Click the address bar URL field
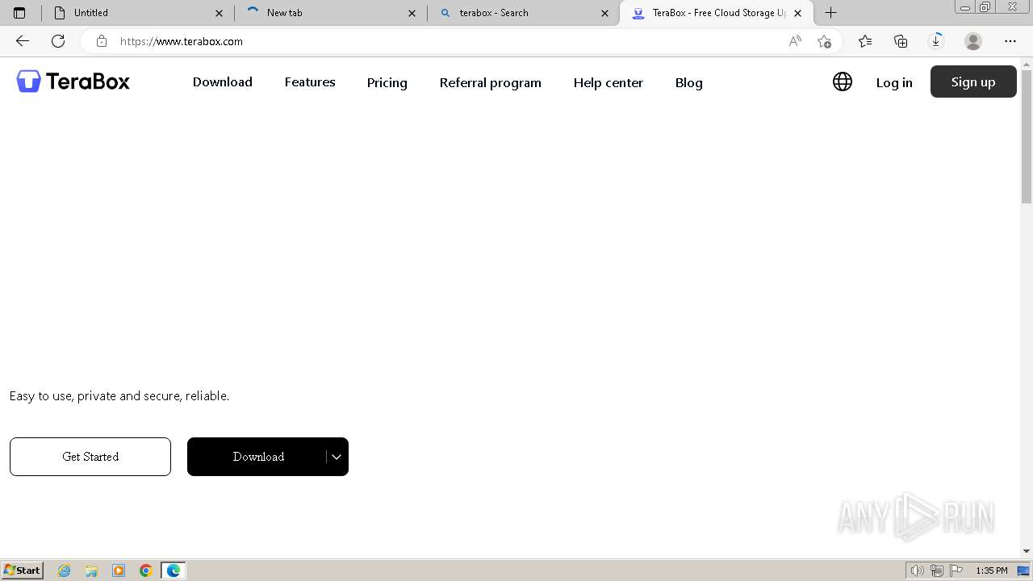The width and height of the screenshot is (1033, 581). point(448,41)
